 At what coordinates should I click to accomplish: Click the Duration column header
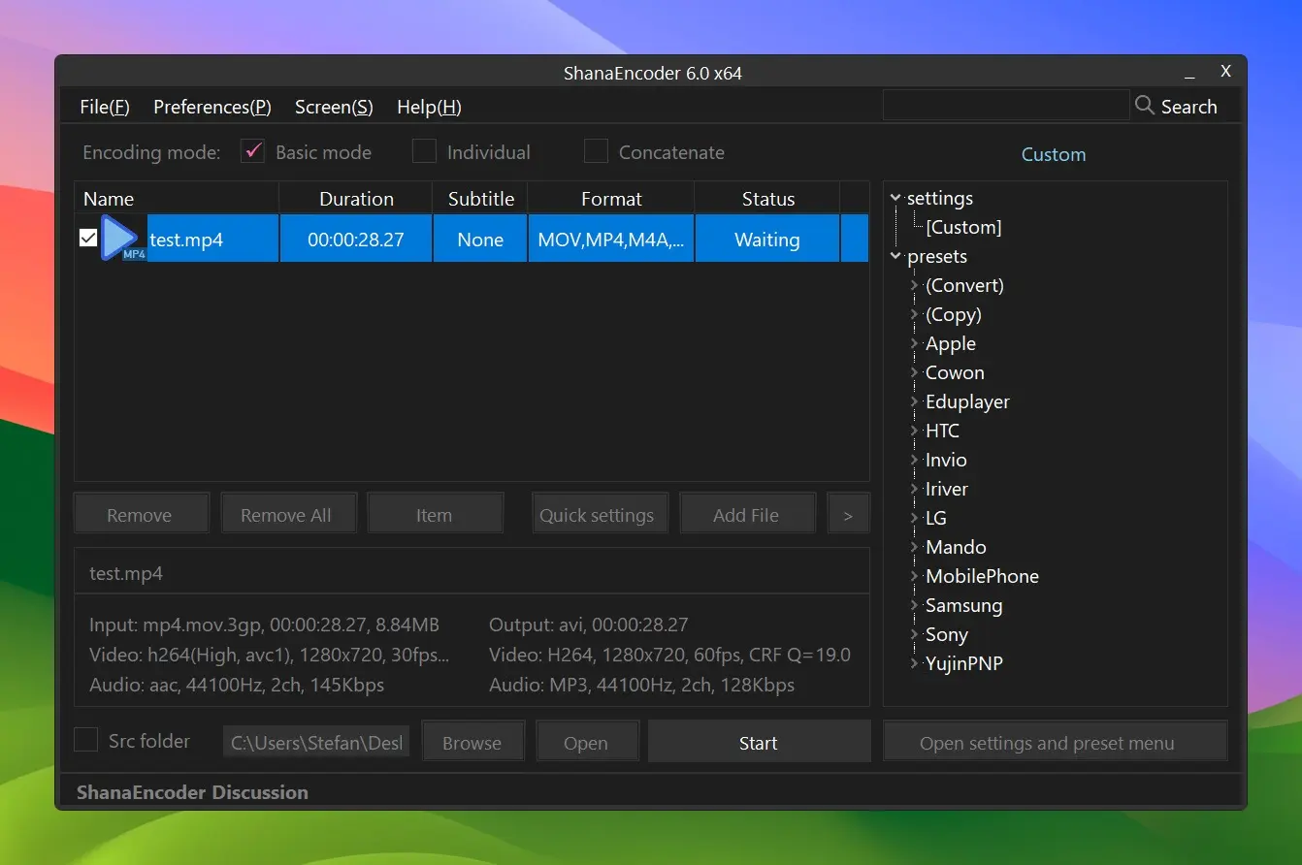click(356, 199)
